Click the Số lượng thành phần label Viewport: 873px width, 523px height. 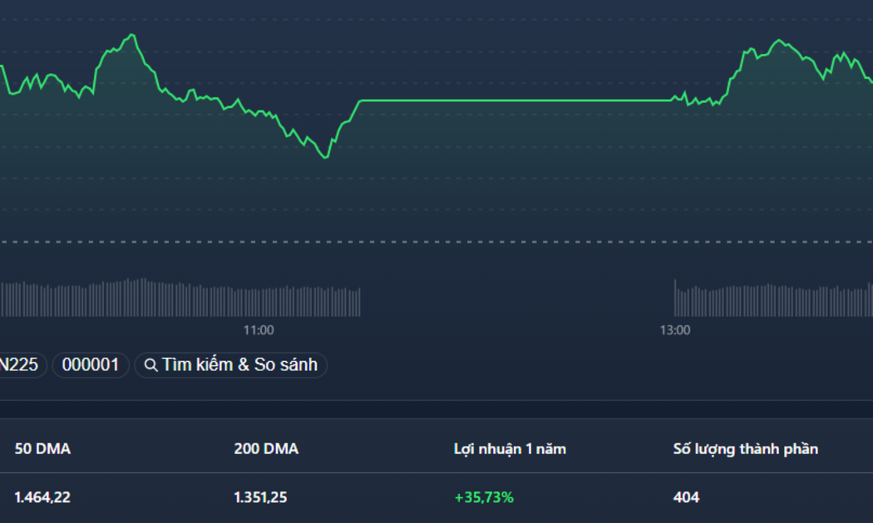point(746,449)
